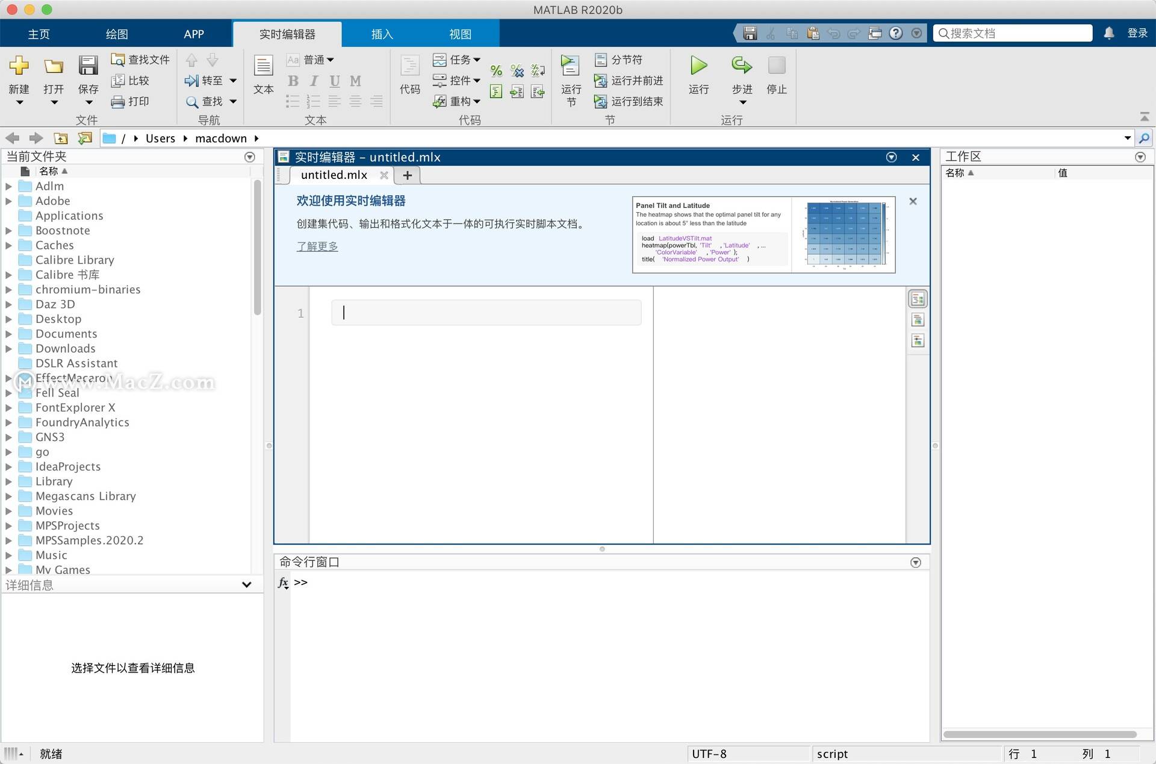Insert a Section Break (分节符)
1156x764 pixels.
[618, 60]
